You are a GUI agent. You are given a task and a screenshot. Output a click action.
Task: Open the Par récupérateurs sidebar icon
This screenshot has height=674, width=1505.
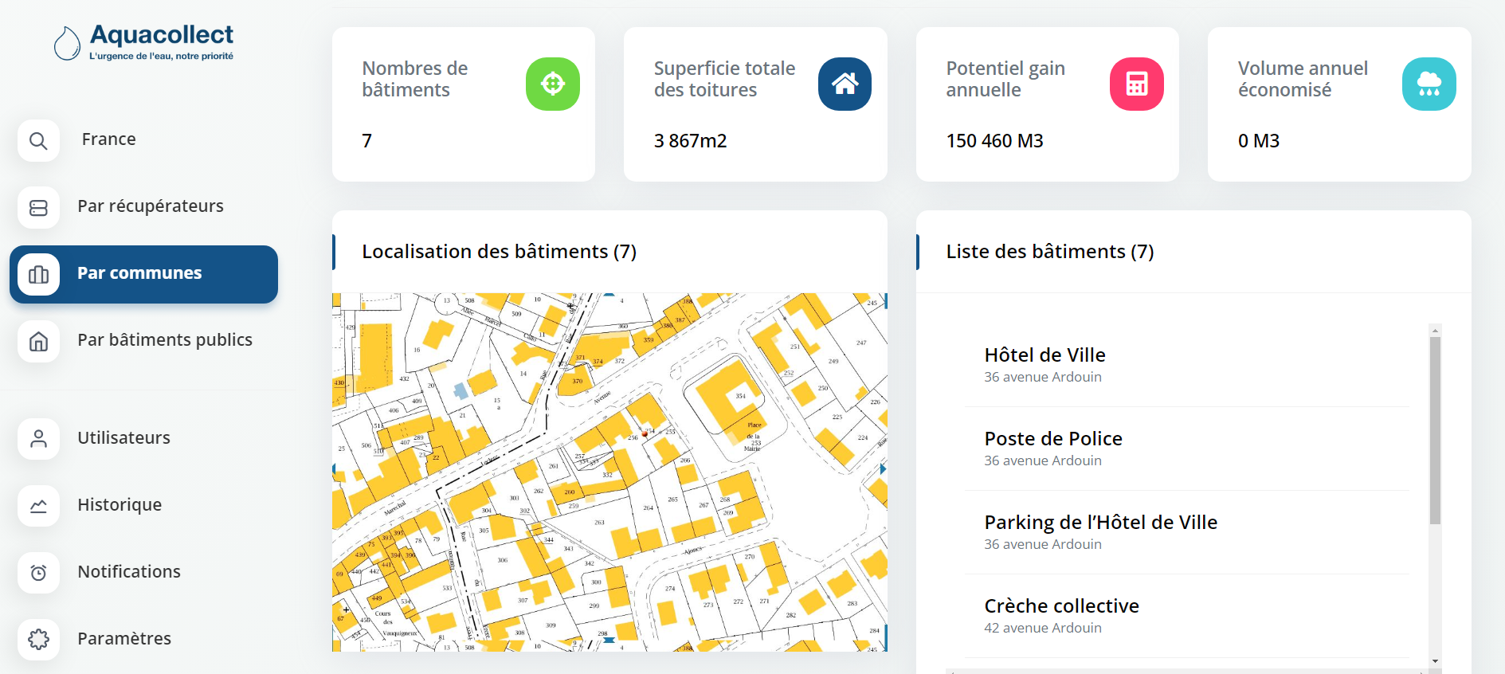pyautogui.click(x=38, y=208)
